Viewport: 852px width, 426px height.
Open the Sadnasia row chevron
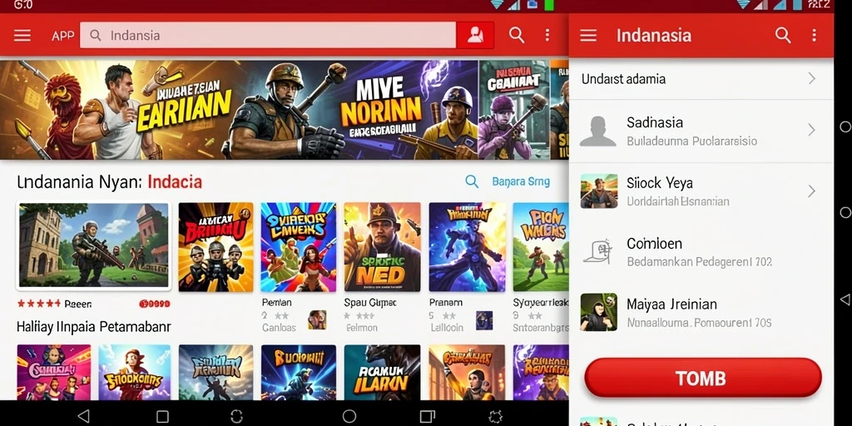pos(812,130)
